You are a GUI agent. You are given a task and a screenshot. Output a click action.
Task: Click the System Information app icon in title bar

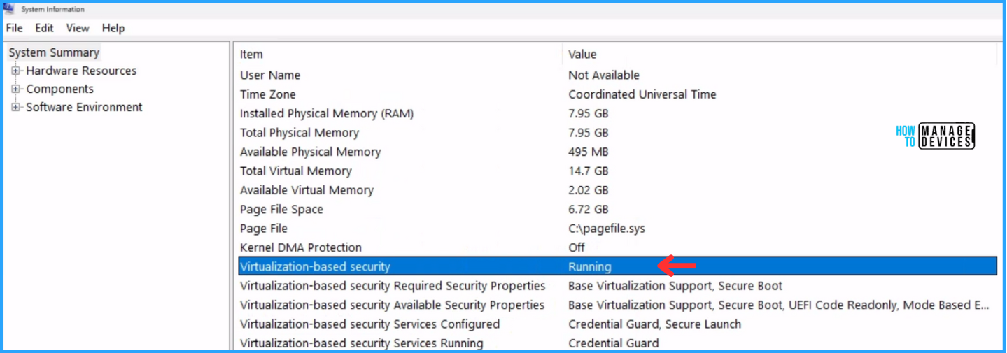click(9, 9)
